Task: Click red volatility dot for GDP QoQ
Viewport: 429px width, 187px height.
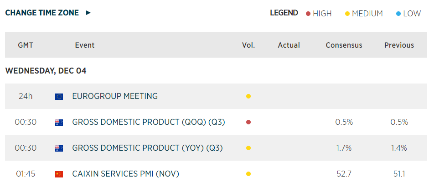Action: click(248, 122)
